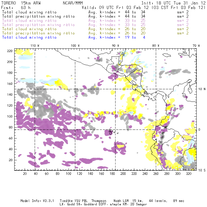The height and width of the screenshot is (207, 207).
Task: Click the purple 'Total cloud mixing ratio' legend entry
Action: pos(29,21)
